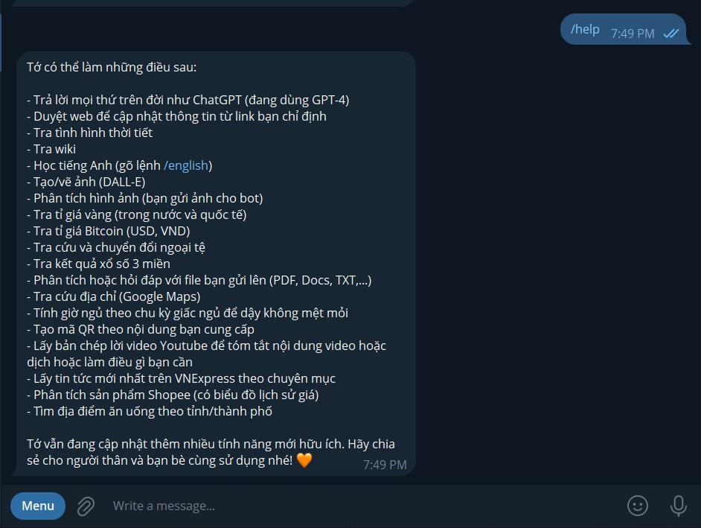Click the /help command in sent message
The width and height of the screenshot is (701, 528).
[x=585, y=30]
